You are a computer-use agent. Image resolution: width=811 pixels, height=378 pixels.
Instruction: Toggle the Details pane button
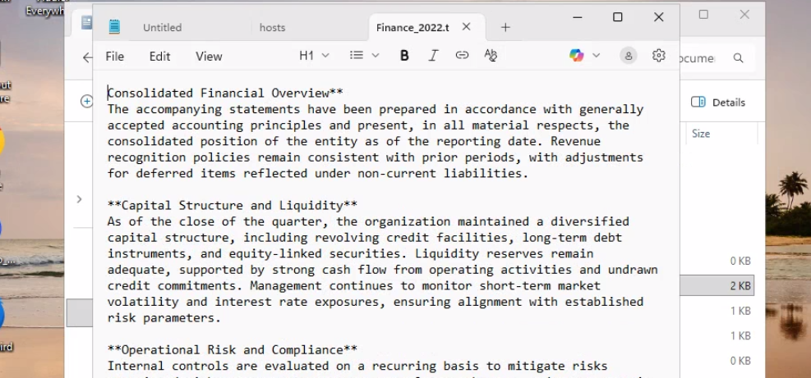[x=718, y=102]
